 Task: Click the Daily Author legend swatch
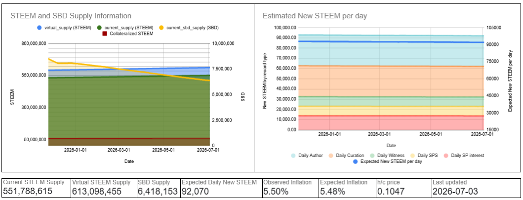pyautogui.click(x=293, y=156)
